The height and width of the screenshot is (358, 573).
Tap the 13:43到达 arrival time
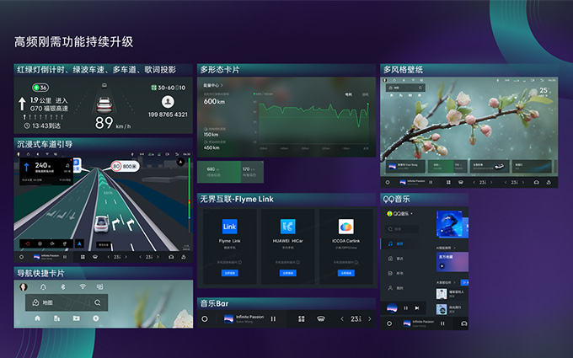[x=42, y=126]
